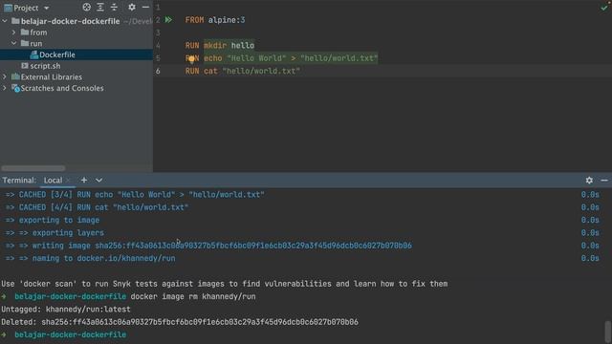The height and width of the screenshot is (344, 612).
Task: Expand the from folder
Action: coord(14,32)
